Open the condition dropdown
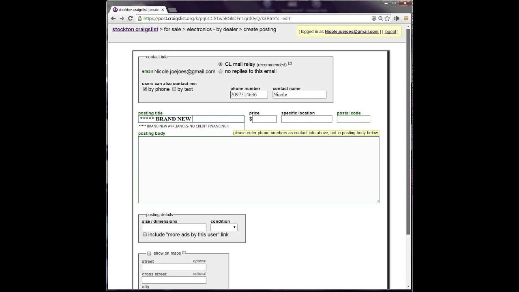Viewport: 519px width, 292px height. [223, 228]
